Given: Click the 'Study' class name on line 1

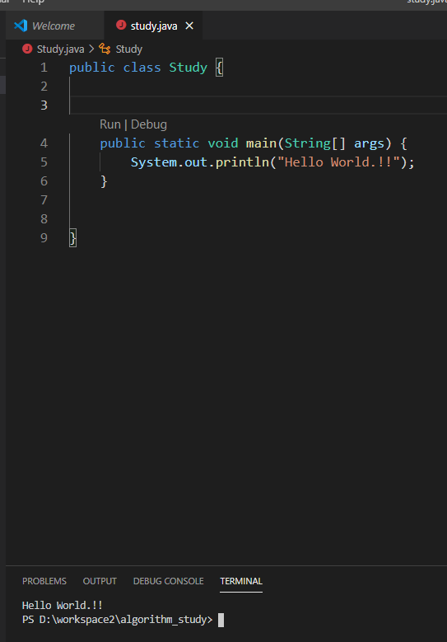Looking at the screenshot, I should pos(189,68).
